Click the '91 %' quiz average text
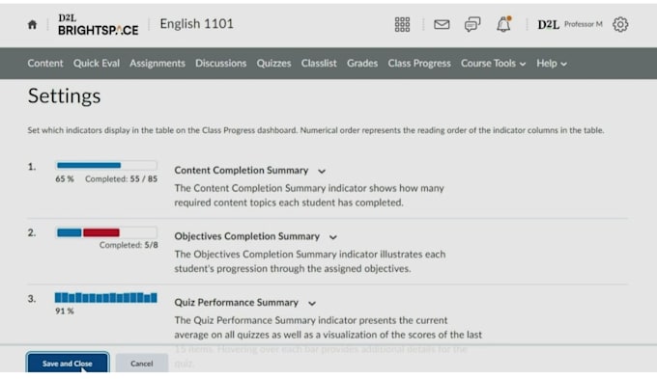 [x=65, y=311]
